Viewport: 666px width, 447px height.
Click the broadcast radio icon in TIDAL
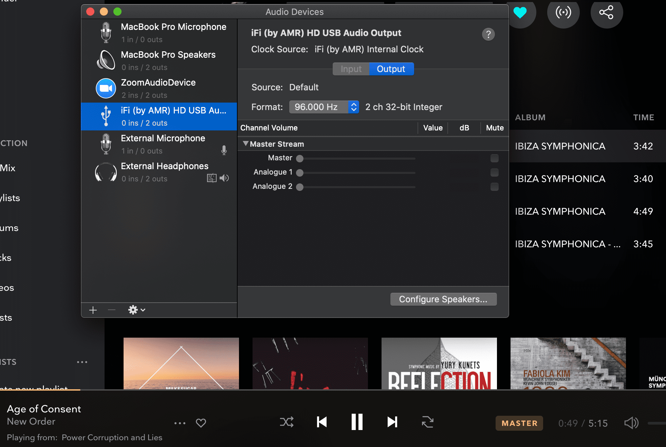point(563,13)
